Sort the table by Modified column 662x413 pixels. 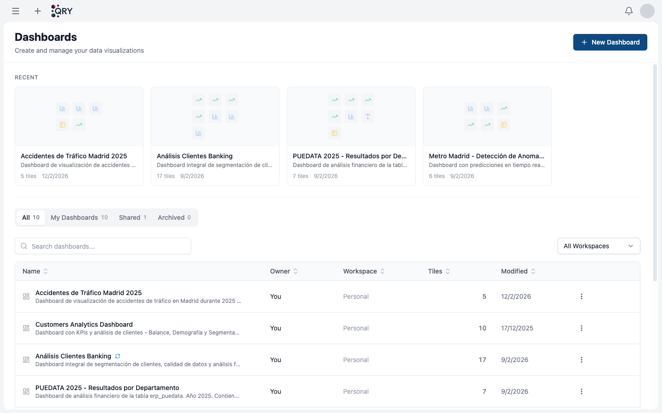[519, 271]
